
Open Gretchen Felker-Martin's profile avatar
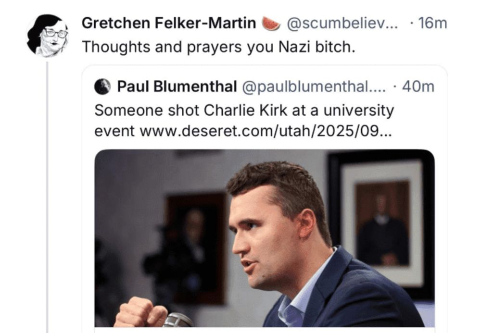[48, 35]
